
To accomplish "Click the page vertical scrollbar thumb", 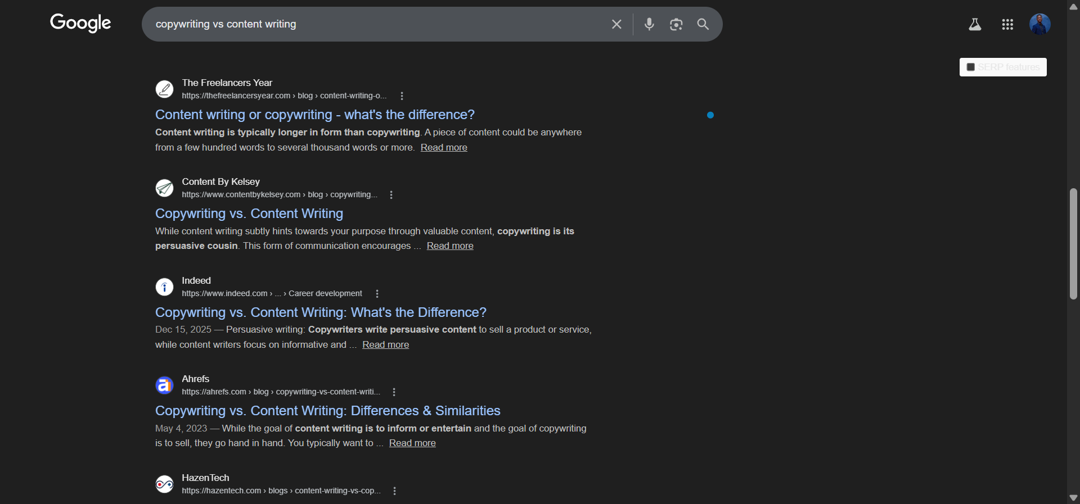I will [x=1073, y=244].
